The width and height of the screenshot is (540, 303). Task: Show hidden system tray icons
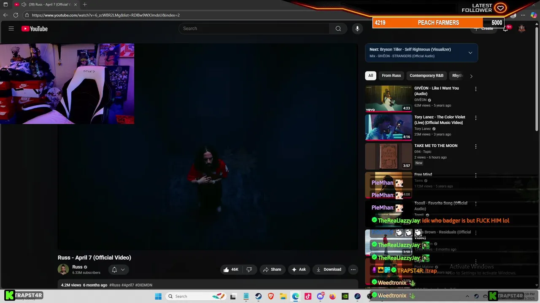(467, 296)
